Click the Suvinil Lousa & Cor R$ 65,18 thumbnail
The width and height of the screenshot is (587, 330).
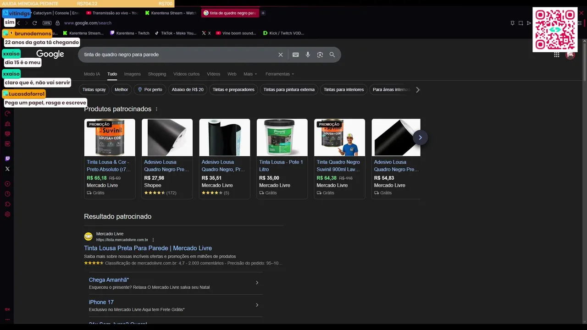coord(110,137)
